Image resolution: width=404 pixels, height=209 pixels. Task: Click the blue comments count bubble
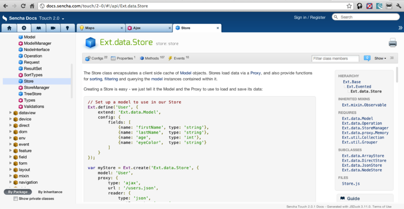click(x=367, y=58)
